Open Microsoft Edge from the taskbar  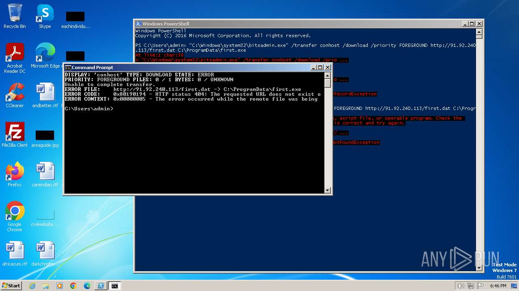[x=87, y=286]
